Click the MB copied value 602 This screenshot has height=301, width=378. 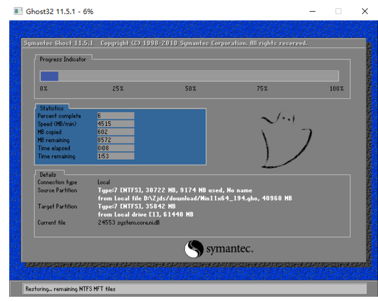116,132
